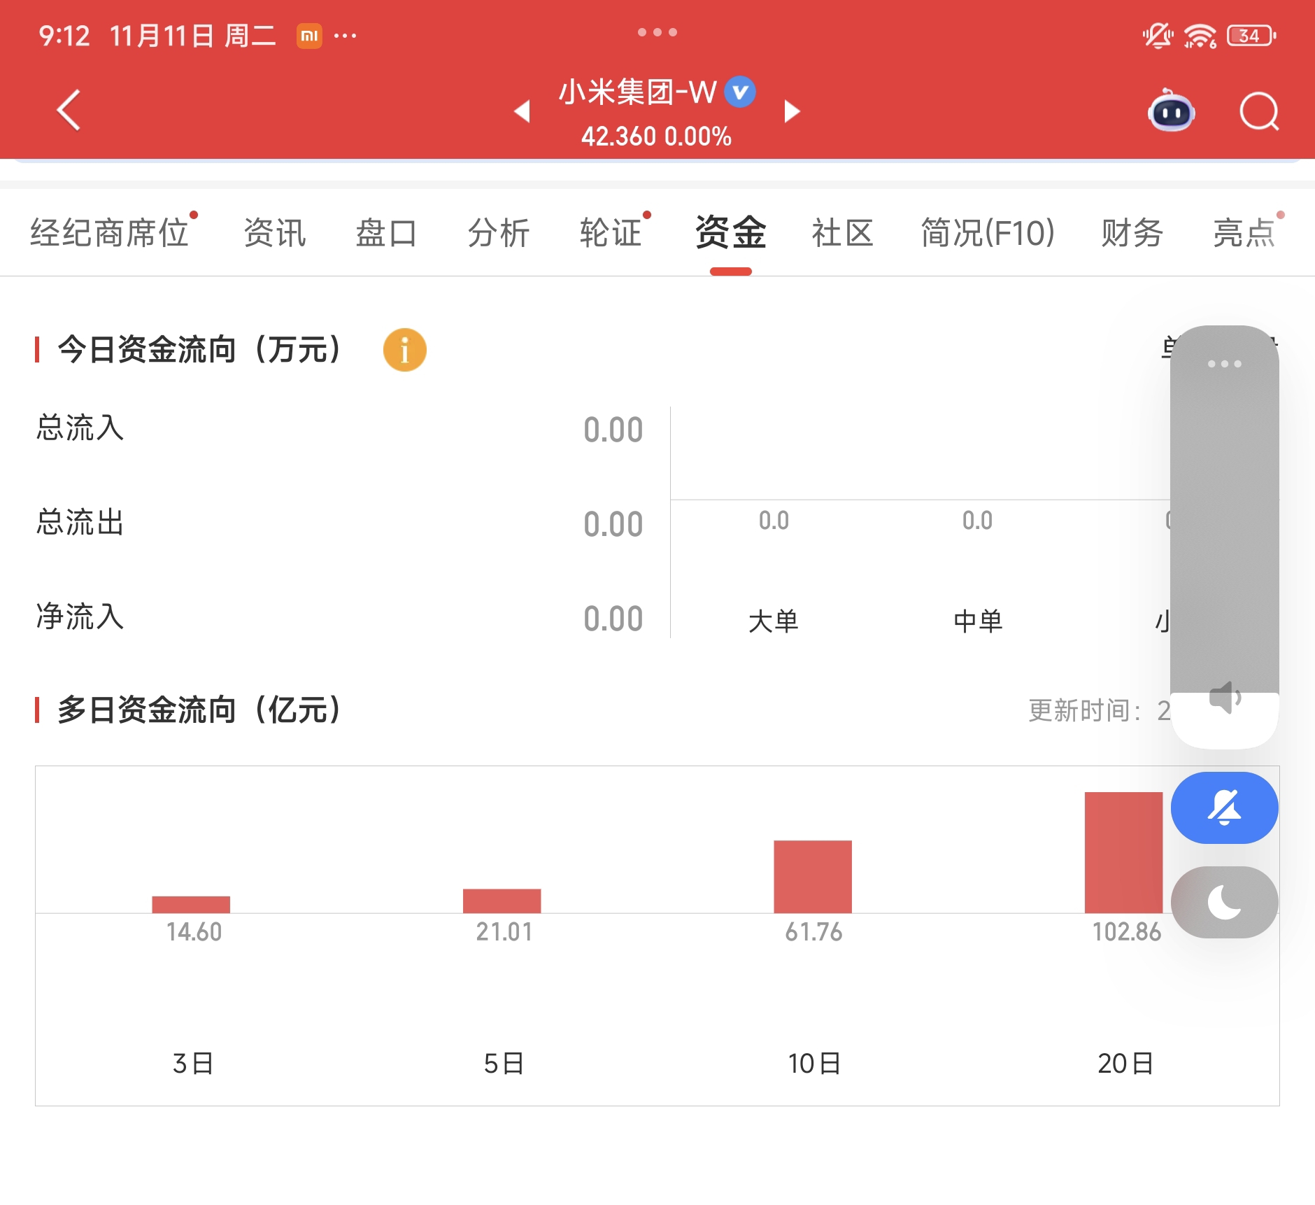Tap the 5日 axis label
1315x1205 pixels.
click(x=504, y=1064)
